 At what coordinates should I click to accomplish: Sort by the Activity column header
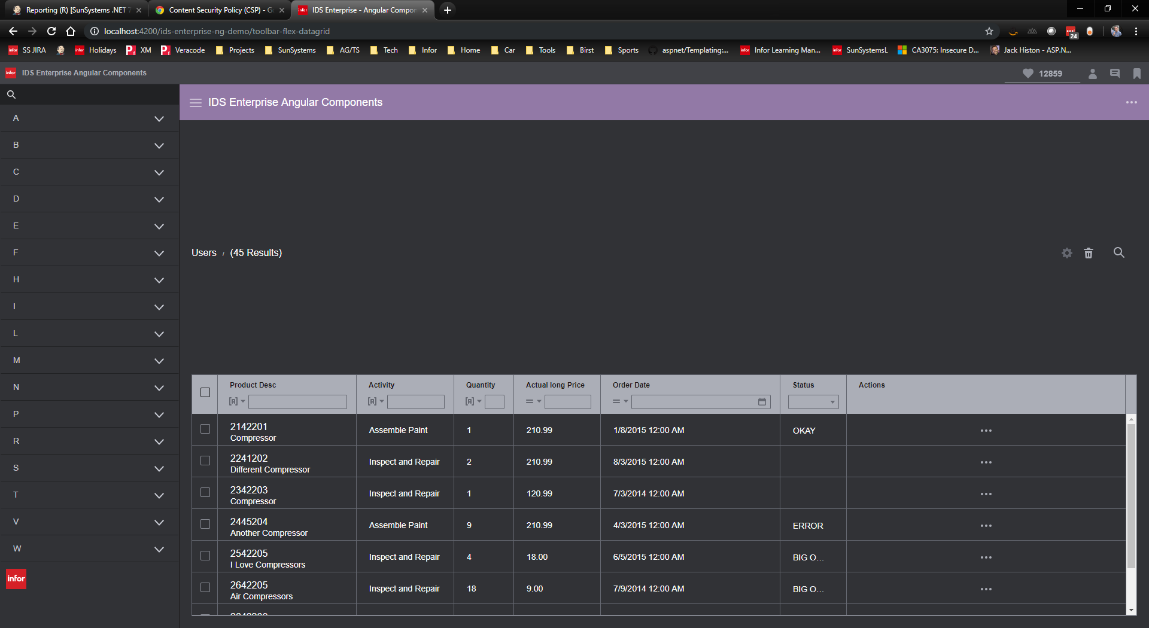pyautogui.click(x=381, y=385)
